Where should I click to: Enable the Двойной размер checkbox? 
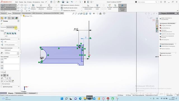(x=1, y=87)
